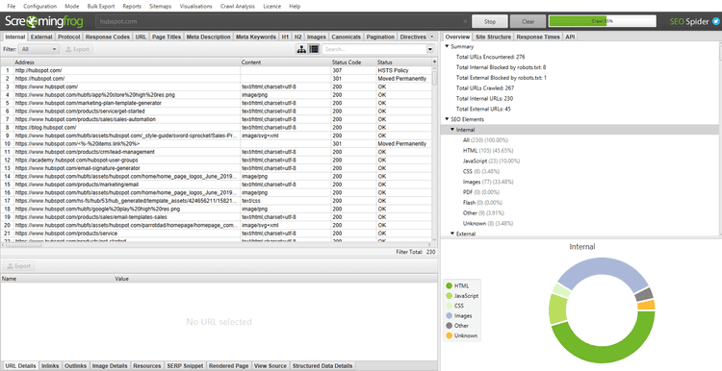Collapse the SEO Elements section
This screenshot has height=371, width=722.
coord(446,119)
